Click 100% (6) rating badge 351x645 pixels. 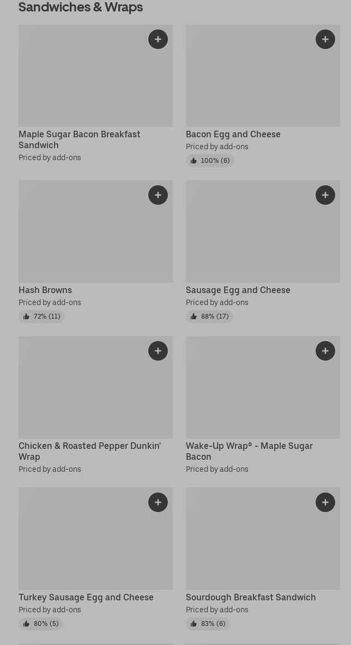point(210,161)
